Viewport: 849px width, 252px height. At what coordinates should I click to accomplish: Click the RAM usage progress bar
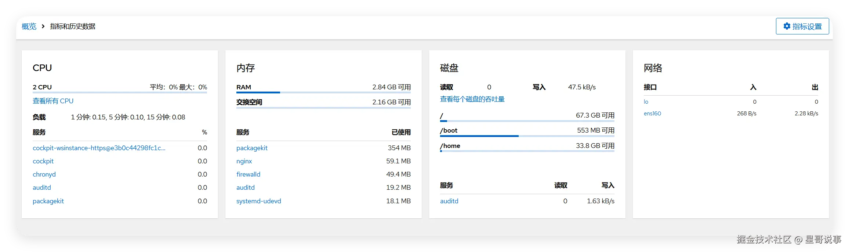(x=323, y=93)
